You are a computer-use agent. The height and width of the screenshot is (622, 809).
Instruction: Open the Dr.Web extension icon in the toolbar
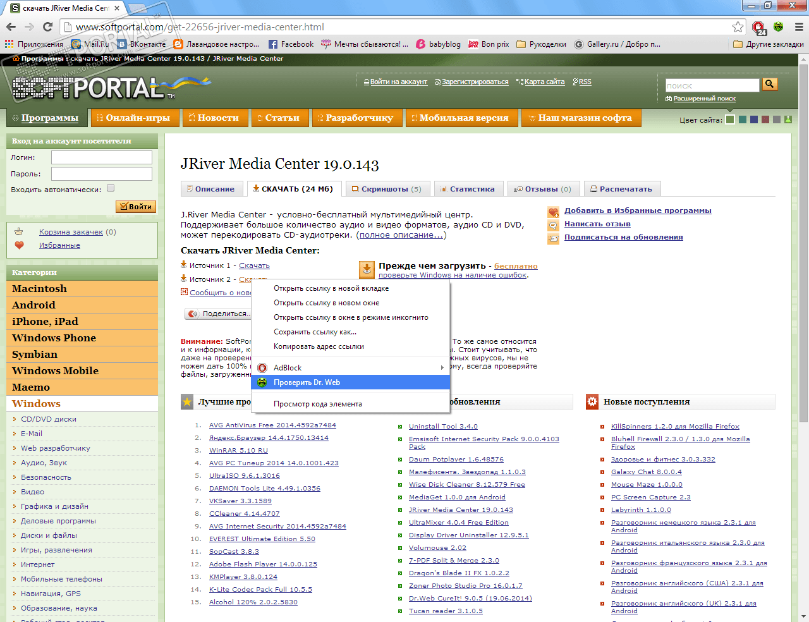click(x=779, y=27)
